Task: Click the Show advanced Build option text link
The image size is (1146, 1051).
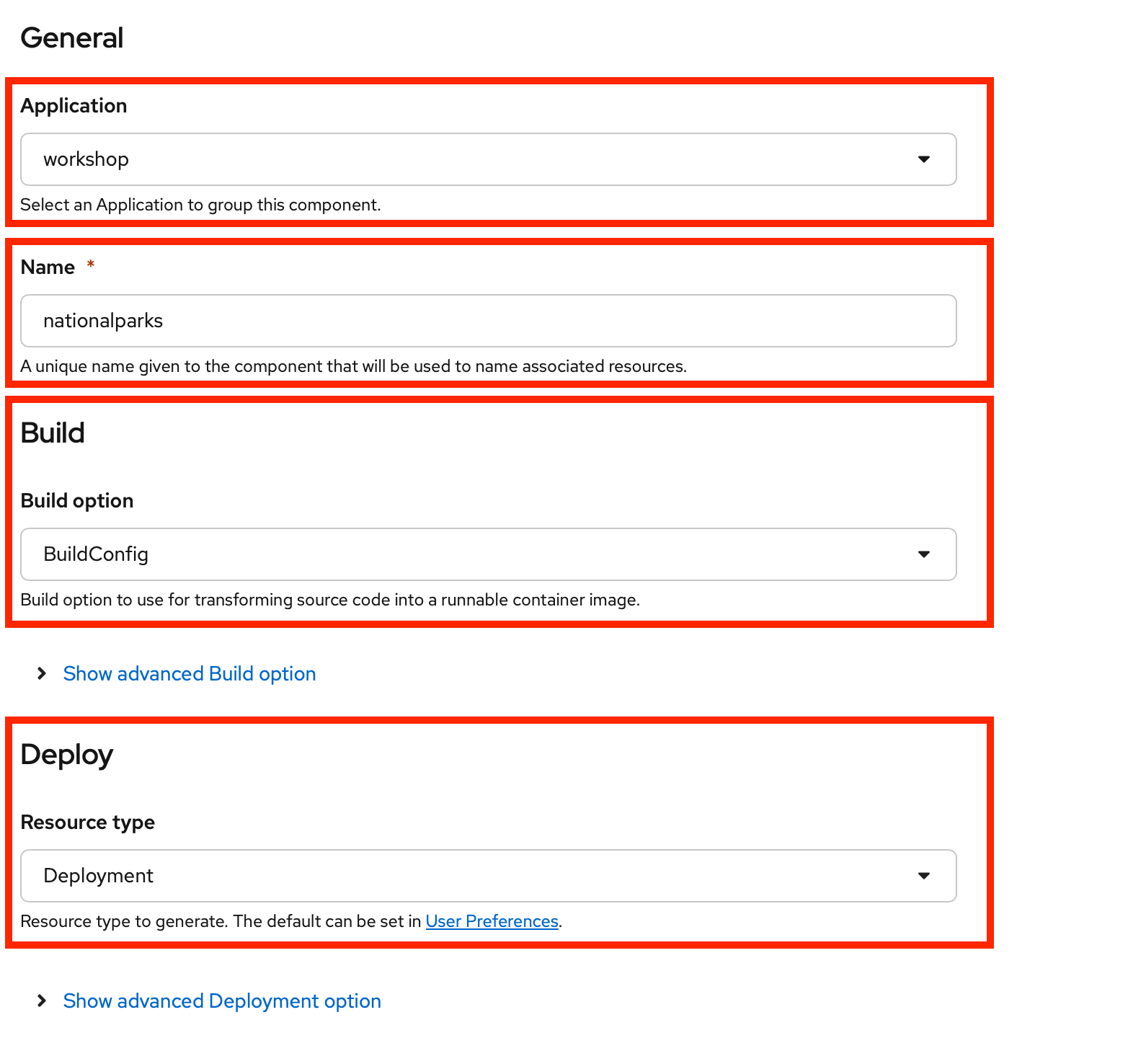Action: [x=189, y=673]
